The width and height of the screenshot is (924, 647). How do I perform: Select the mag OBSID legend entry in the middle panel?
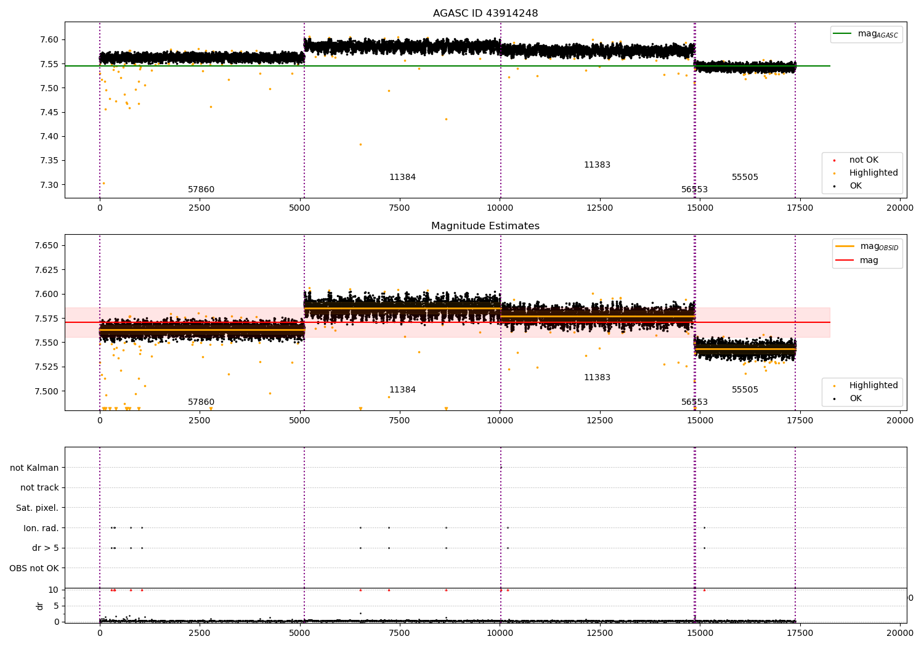[867, 246]
